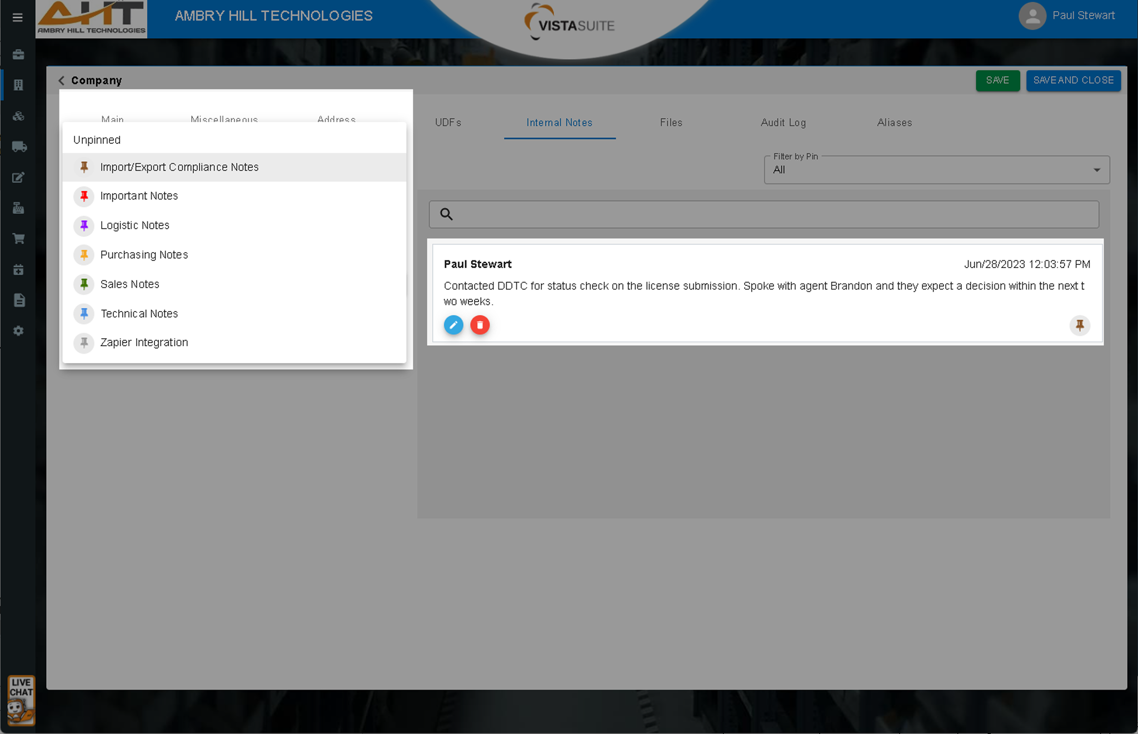The image size is (1138, 734).
Task: Click the blue pencil edit note icon
Action: tap(453, 325)
